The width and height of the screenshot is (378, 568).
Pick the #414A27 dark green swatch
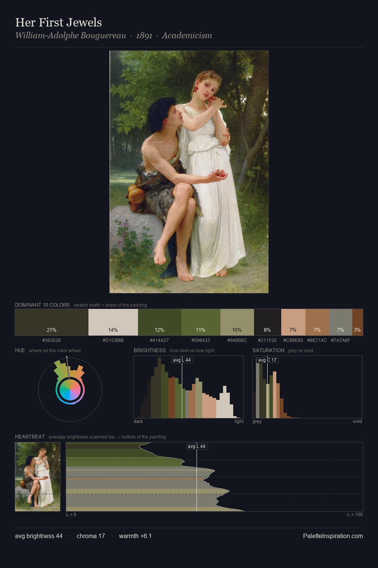click(x=160, y=322)
